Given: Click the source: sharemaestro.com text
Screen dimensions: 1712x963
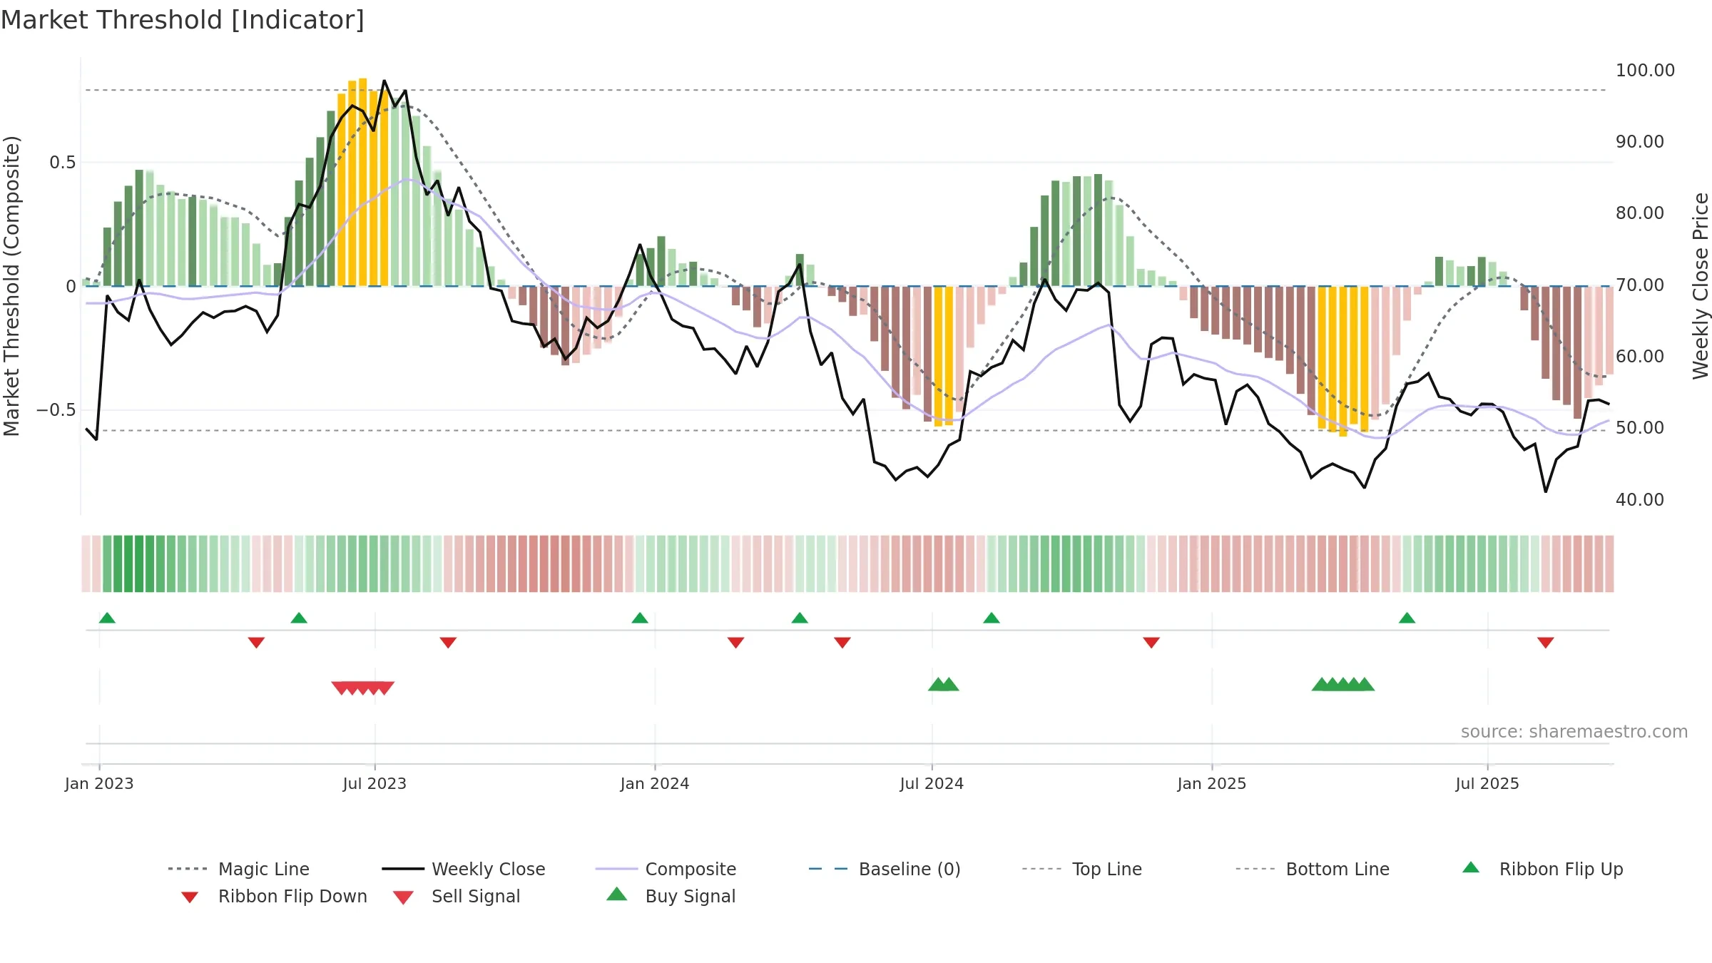Looking at the screenshot, I should tap(1574, 731).
